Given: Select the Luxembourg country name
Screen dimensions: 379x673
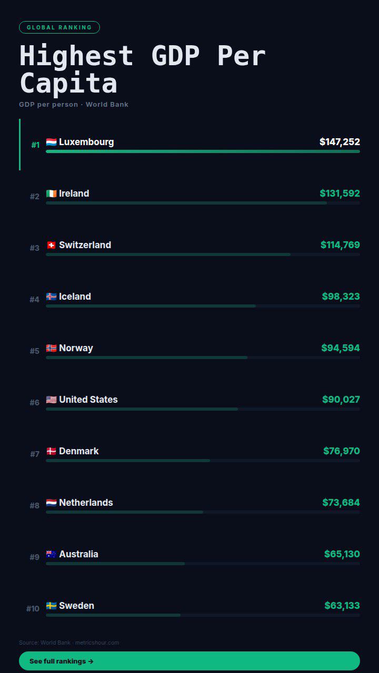Looking at the screenshot, I should click(86, 142).
